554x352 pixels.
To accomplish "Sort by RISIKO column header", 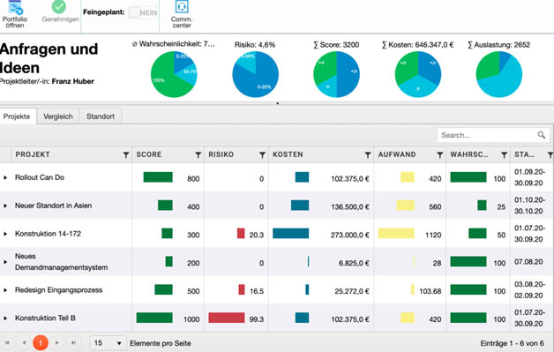I will (x=221, y=154).
